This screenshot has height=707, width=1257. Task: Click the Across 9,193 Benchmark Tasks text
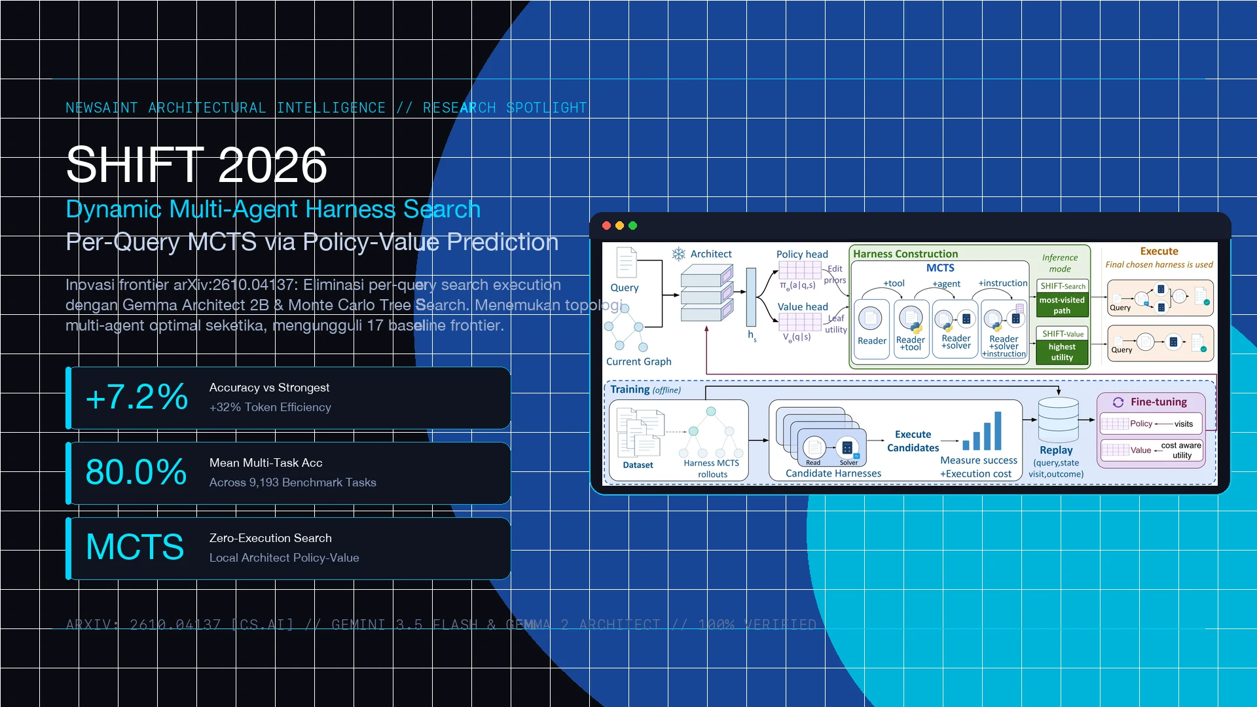[x=293, y=482]
